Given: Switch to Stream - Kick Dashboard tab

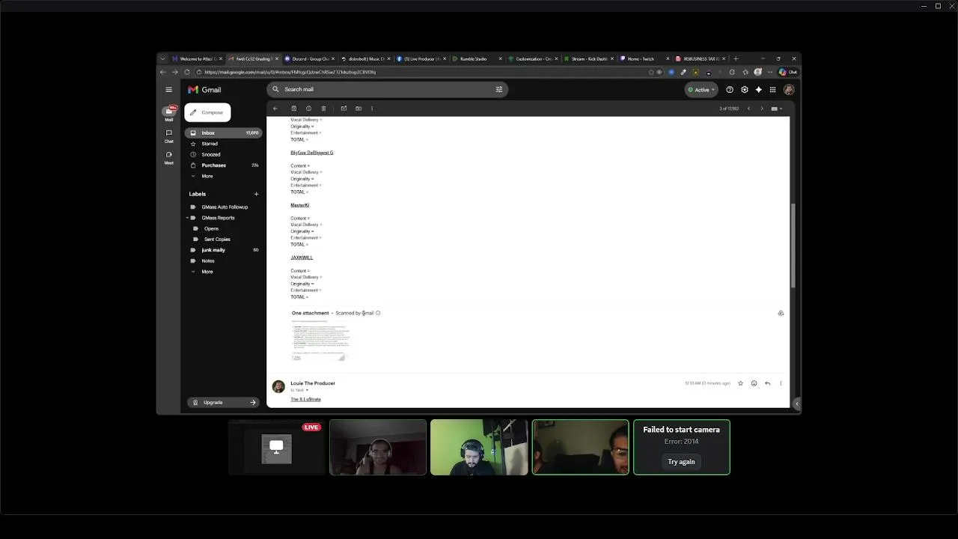Looking at the screenshot, I should point(588,58).
